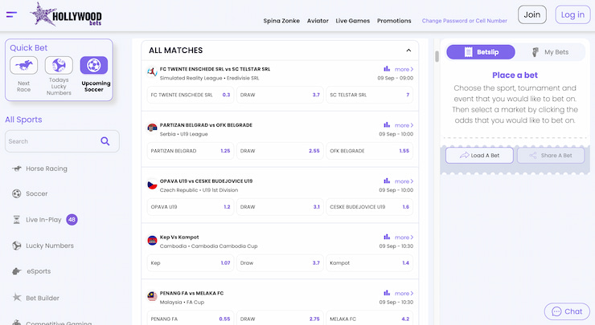Select the Next Race horse icon
Screen dimensions: 595x325
click(23, 65)
